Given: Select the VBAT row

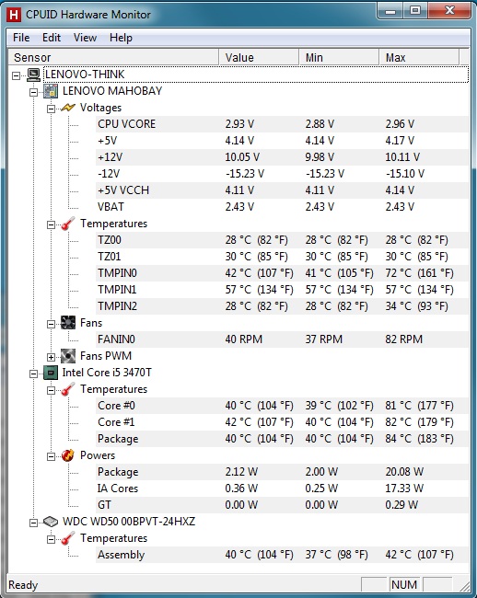Looking at the screenshot, I should point(282,207).
